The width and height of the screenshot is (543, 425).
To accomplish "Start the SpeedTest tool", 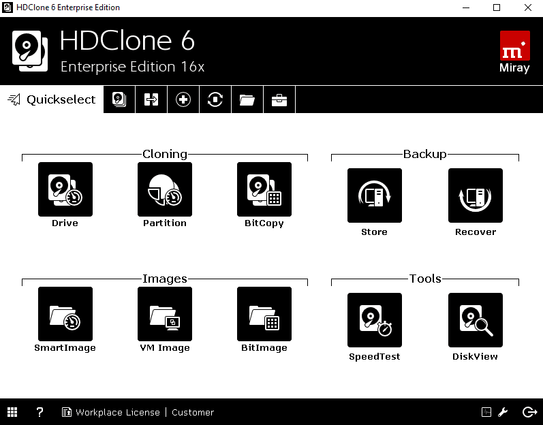I will coord(374,320).
